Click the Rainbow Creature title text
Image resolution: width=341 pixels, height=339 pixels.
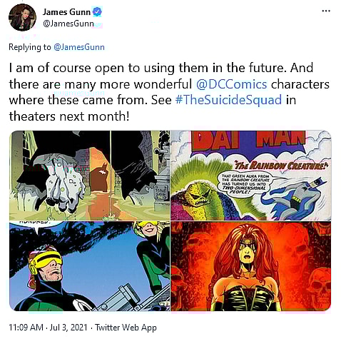281,165
